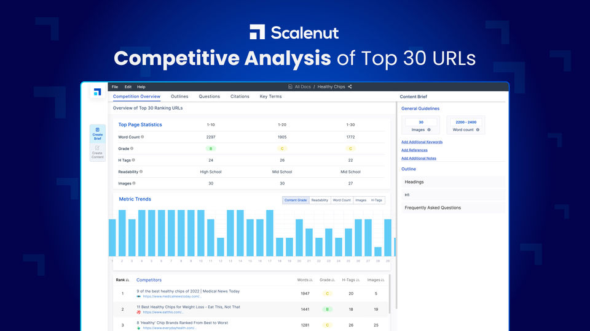This screenshot has width=590, height=331.
Task: Click the Word count field 2200 - 2400
Action: 466,122
